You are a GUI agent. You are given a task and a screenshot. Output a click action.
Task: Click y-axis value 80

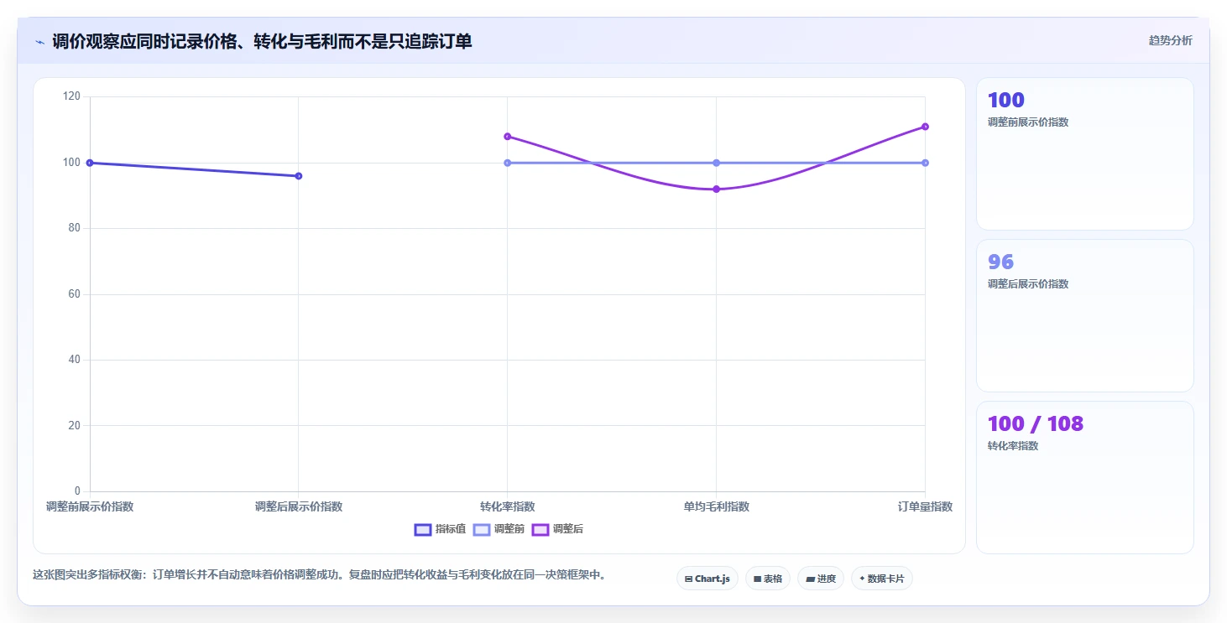[x=75, y=228]
